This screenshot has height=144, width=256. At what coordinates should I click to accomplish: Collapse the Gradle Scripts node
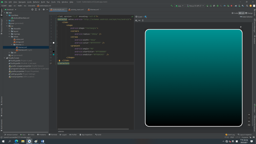pyautogui.click(x=4, y=58)
